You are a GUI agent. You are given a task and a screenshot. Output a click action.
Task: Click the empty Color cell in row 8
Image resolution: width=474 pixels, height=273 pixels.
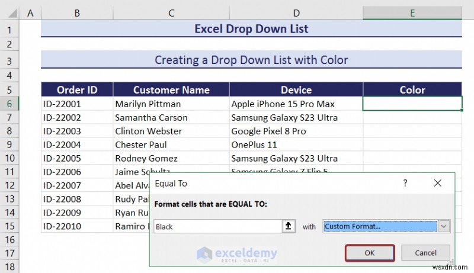pos(412,131)
